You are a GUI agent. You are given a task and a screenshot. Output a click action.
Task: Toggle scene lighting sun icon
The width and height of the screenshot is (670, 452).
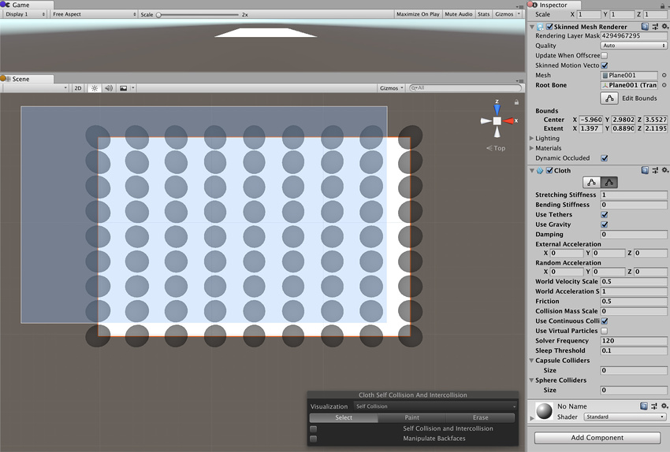(x=94, y=88)
